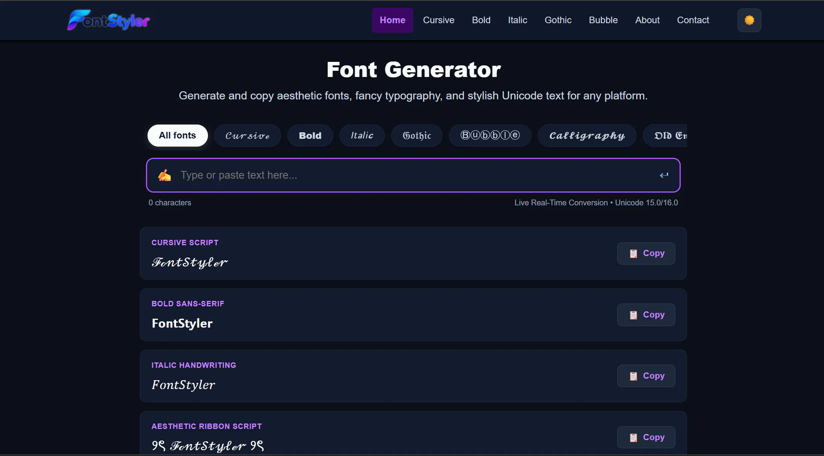
Task: Click the 'BOLD SANS-SERIF' label
Action: 188,304
